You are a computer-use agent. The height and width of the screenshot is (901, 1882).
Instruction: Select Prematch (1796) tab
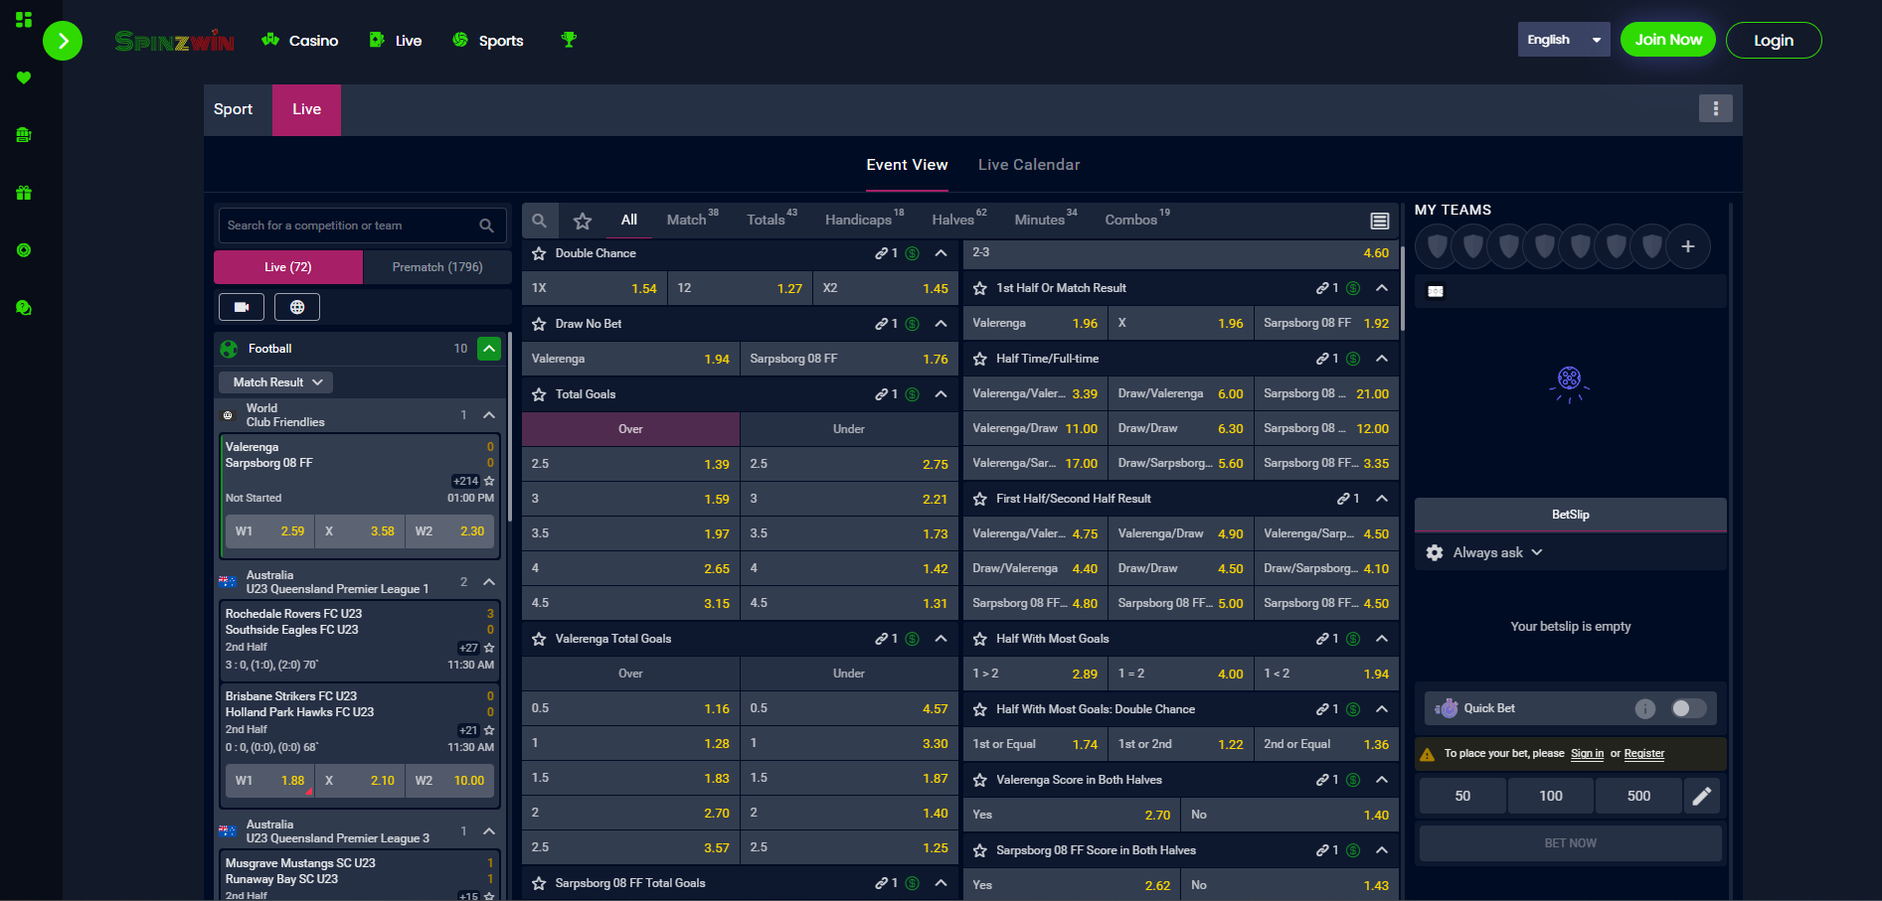coord(437,267)
